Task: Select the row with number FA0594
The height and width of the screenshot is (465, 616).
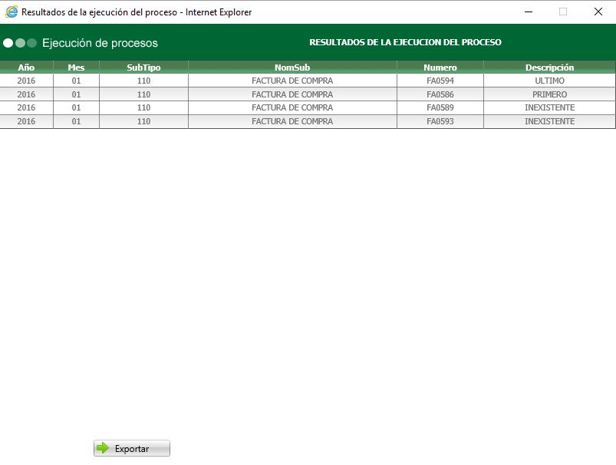Action: 439,81
